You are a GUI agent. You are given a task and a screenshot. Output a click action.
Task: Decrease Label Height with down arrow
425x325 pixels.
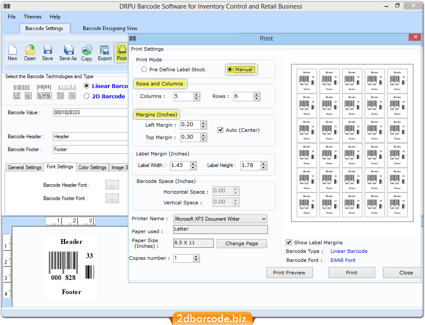click(x=264, y=167)
